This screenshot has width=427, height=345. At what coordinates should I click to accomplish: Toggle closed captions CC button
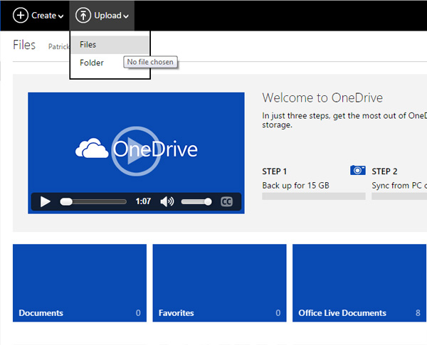point(227,202)
